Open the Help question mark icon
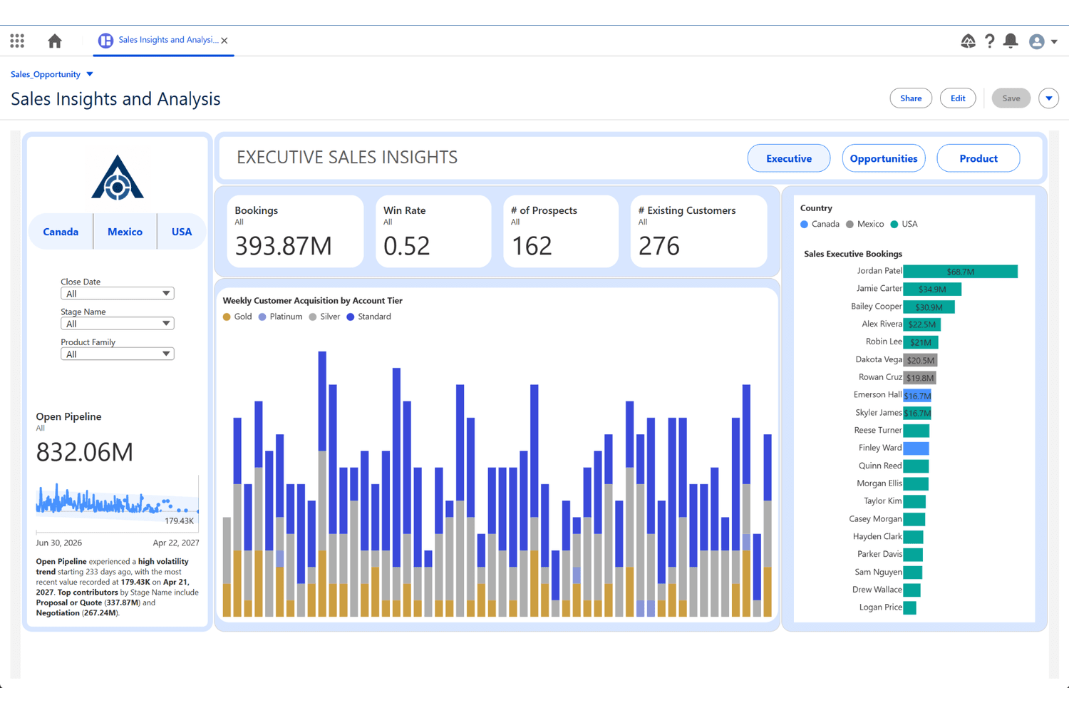Viewport: 1069px width, 713px height. pyautogui.click(x=990, y=41)
